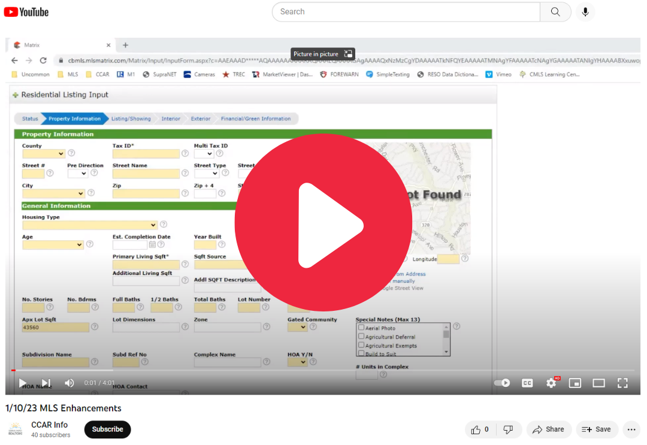Check the Agricultural Deferral checkbox
The image size is (647, 445).
pos(361,337)
